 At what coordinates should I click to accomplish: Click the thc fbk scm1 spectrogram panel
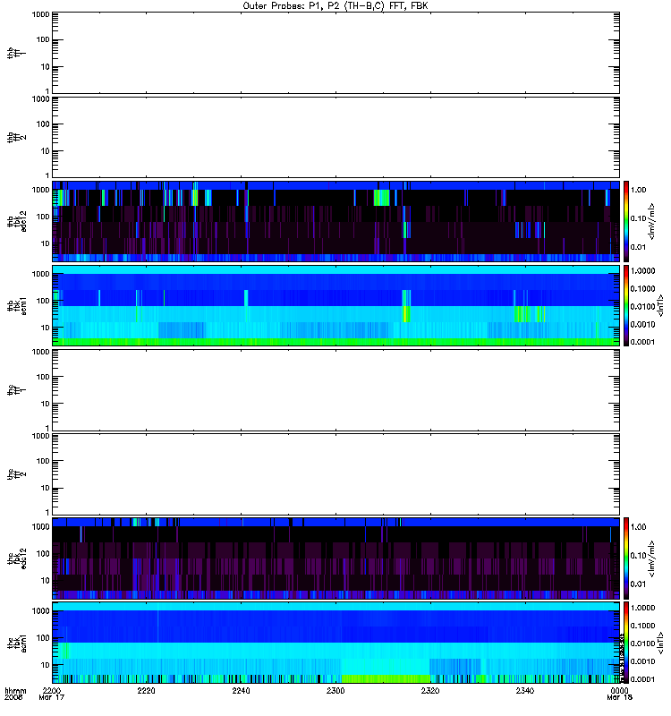coord(335,643)
